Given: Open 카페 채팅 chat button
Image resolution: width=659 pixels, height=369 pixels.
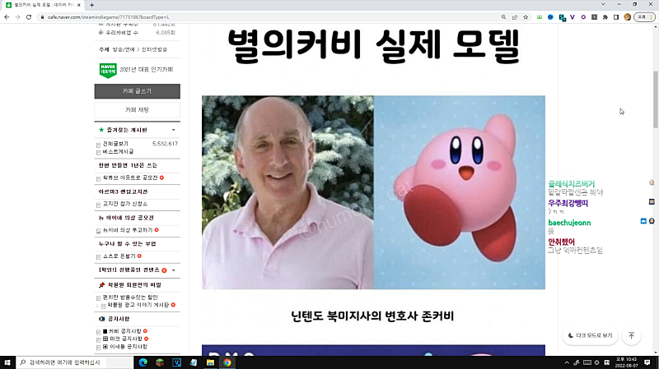Looking at the screenshot, I should coord(136,109).
